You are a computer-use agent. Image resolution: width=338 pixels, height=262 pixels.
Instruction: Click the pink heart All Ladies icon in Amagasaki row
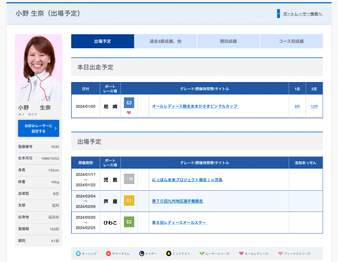129,113
